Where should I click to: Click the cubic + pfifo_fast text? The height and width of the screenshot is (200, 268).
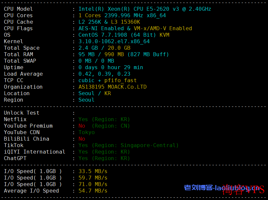(107, 81)
